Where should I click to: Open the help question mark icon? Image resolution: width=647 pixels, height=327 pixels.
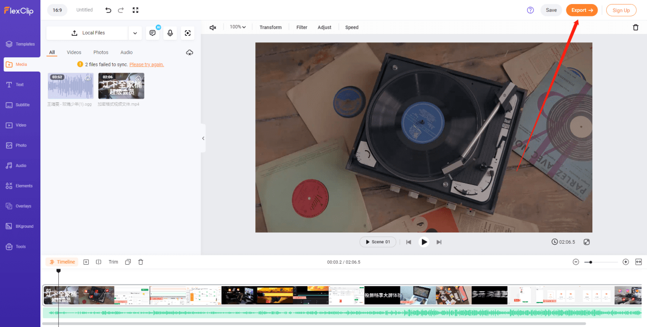530,10
